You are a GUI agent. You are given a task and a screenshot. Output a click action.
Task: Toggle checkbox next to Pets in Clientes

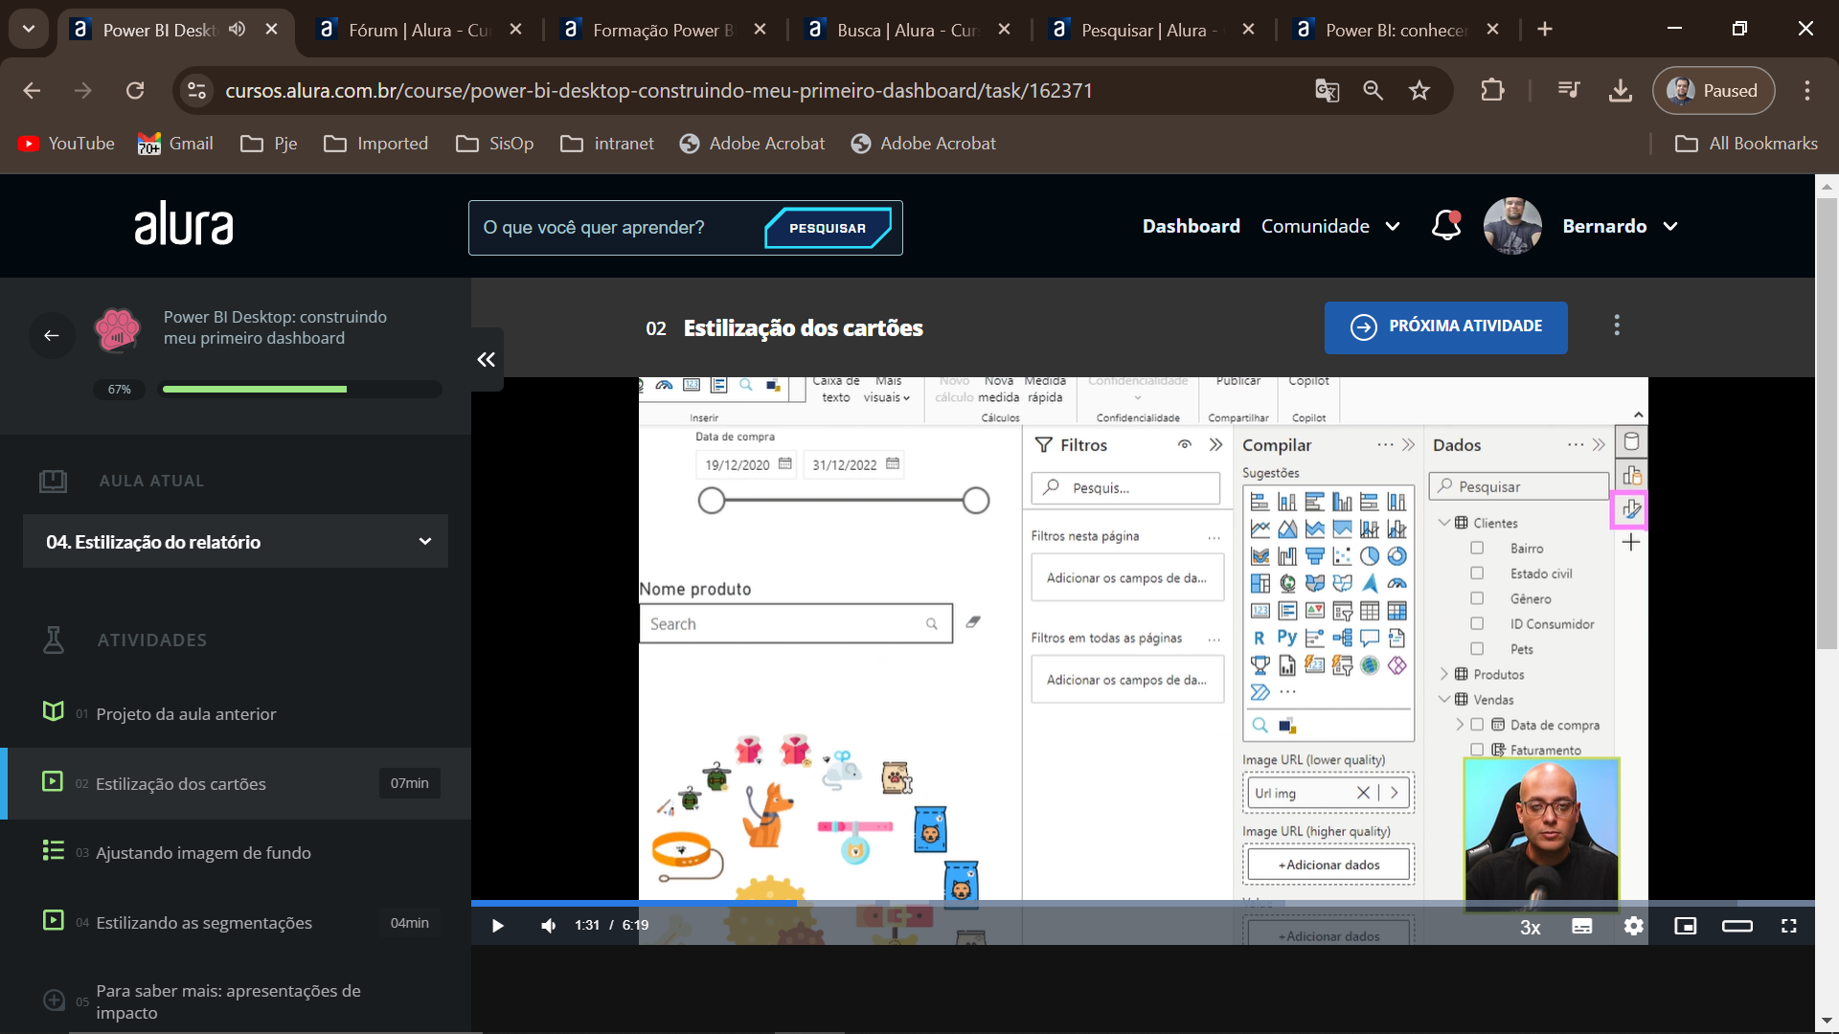tap(1477, 649)
